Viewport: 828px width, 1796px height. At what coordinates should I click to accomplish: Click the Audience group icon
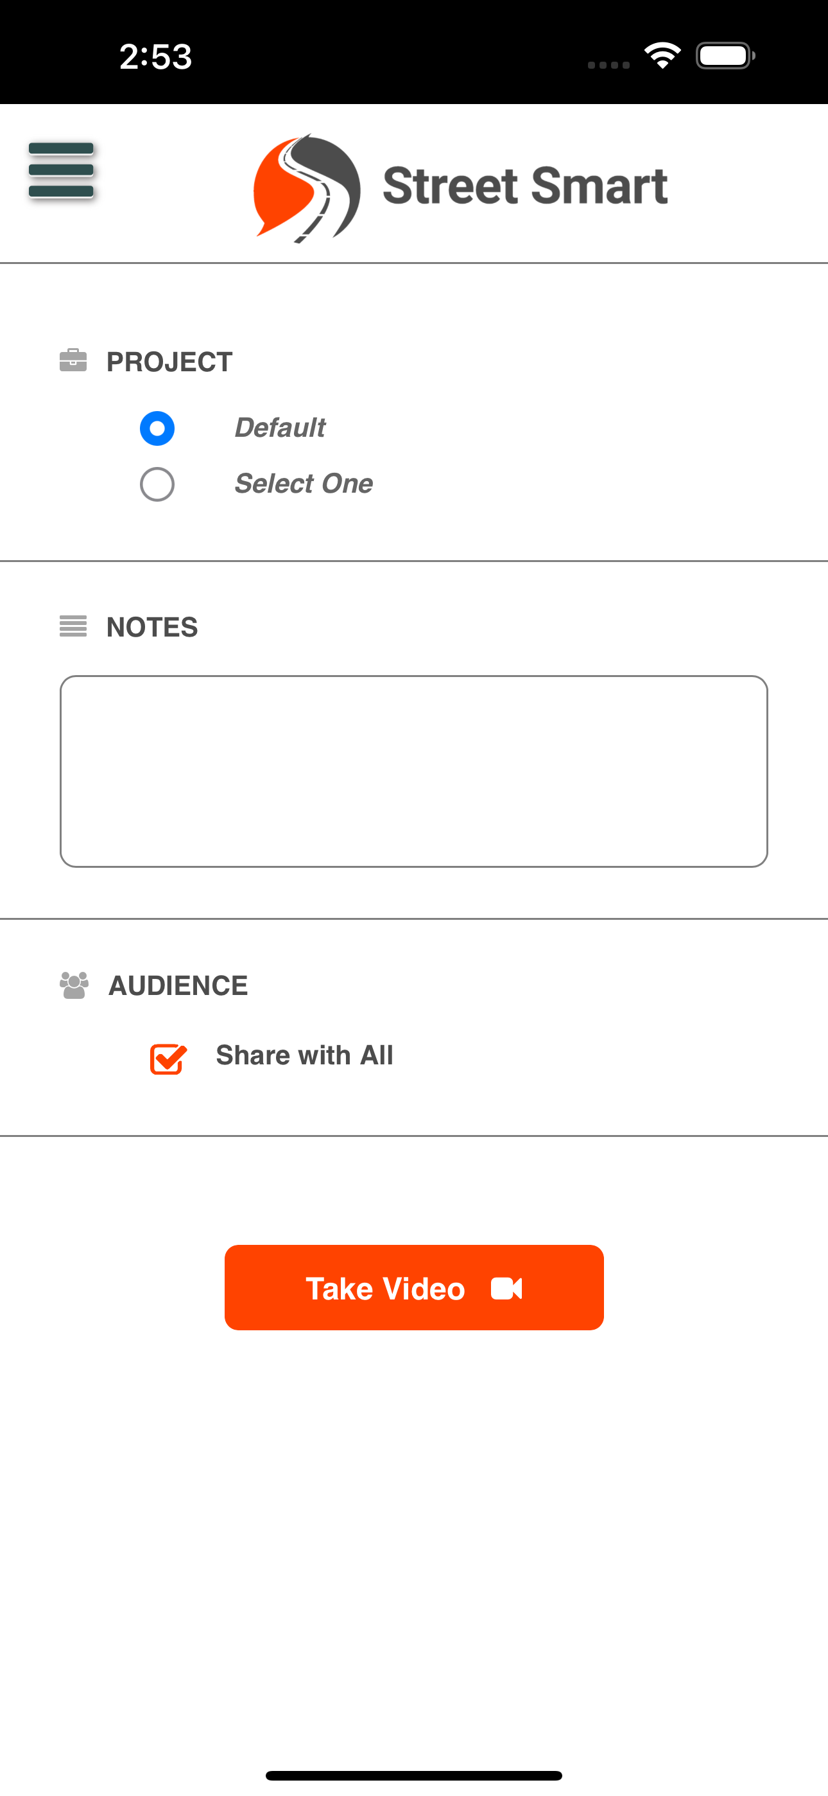[74, 985]
